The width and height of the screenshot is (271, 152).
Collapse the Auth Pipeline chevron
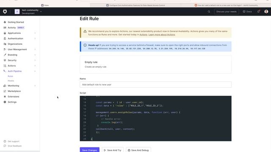coord(35,71)
